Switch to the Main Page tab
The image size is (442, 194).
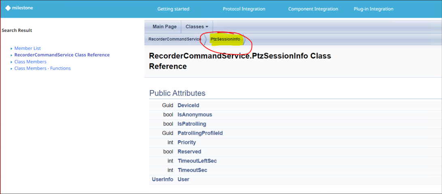[164, 27]
